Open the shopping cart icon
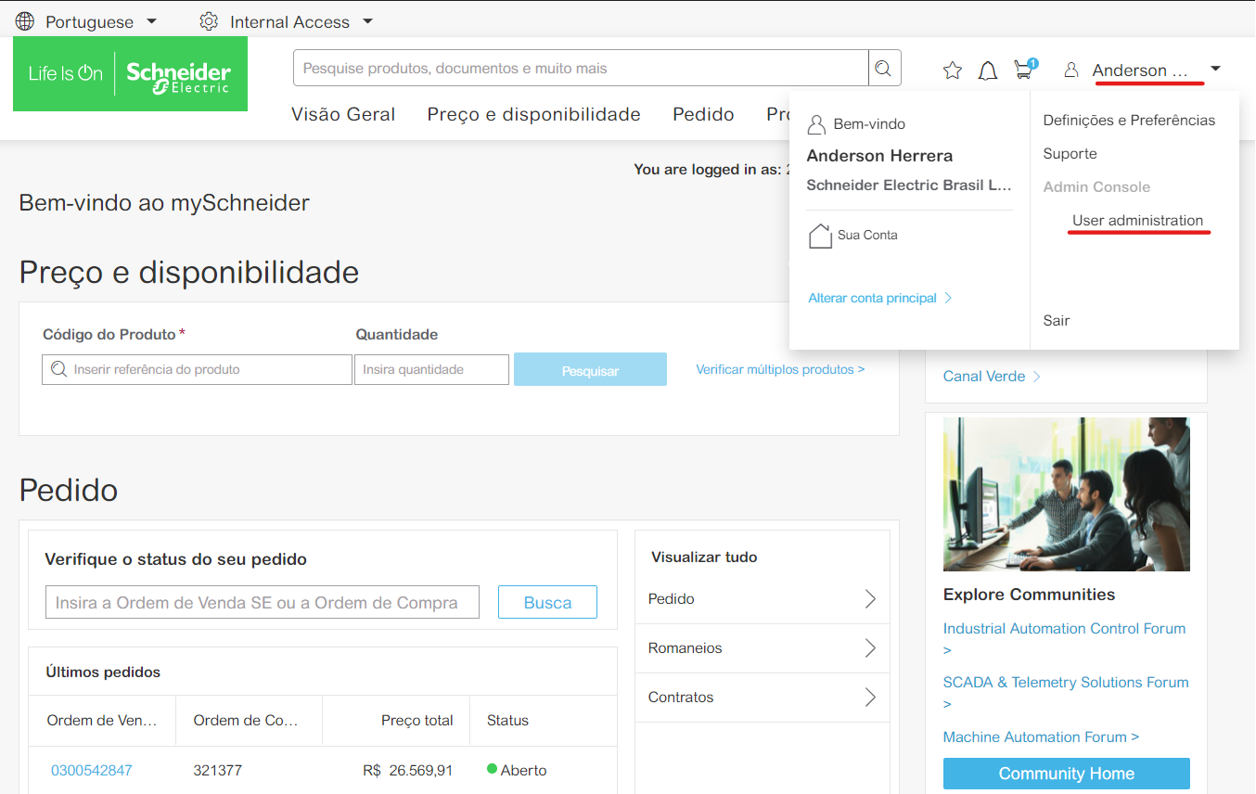Viewport: 1256px width, 794px height. (1024, 69)
